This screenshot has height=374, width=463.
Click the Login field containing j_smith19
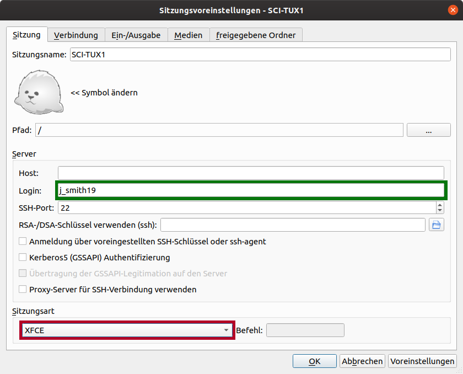[251, 190]
